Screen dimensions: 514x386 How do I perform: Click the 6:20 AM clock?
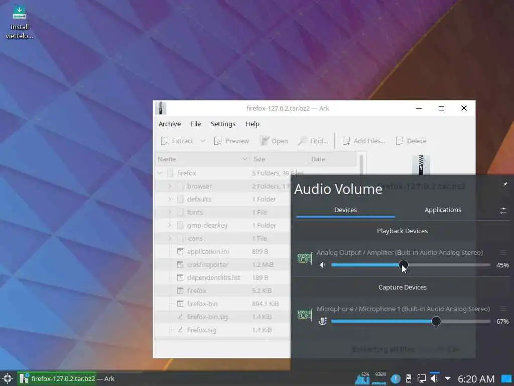476,379
